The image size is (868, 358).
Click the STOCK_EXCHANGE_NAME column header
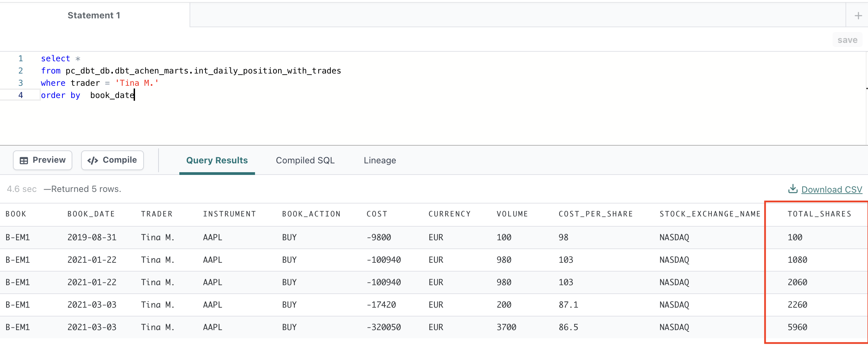coord(710,214)
